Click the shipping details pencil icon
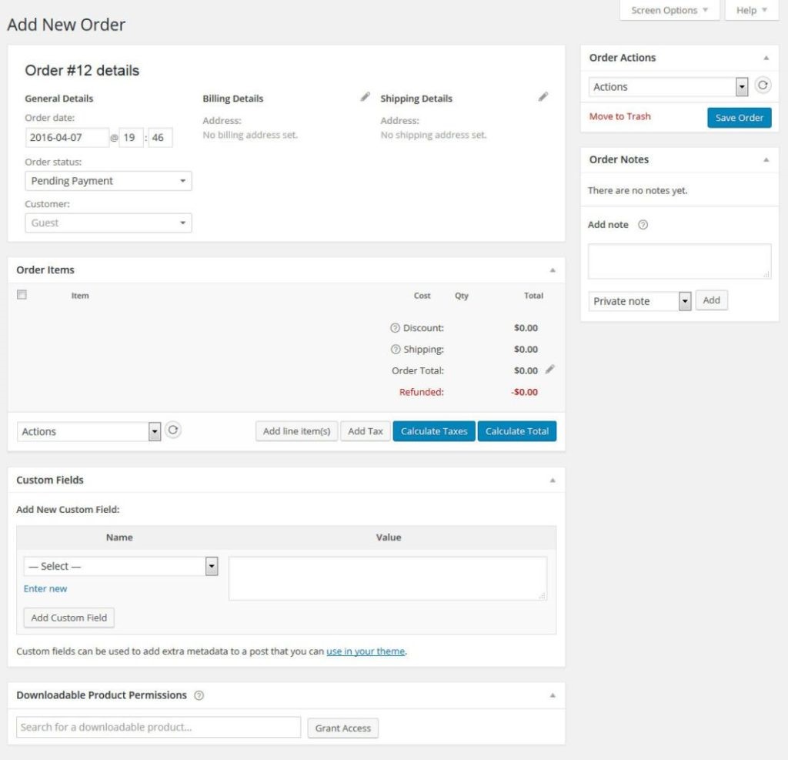The width and height of the screenshot is (788, 760). [543, 97]
